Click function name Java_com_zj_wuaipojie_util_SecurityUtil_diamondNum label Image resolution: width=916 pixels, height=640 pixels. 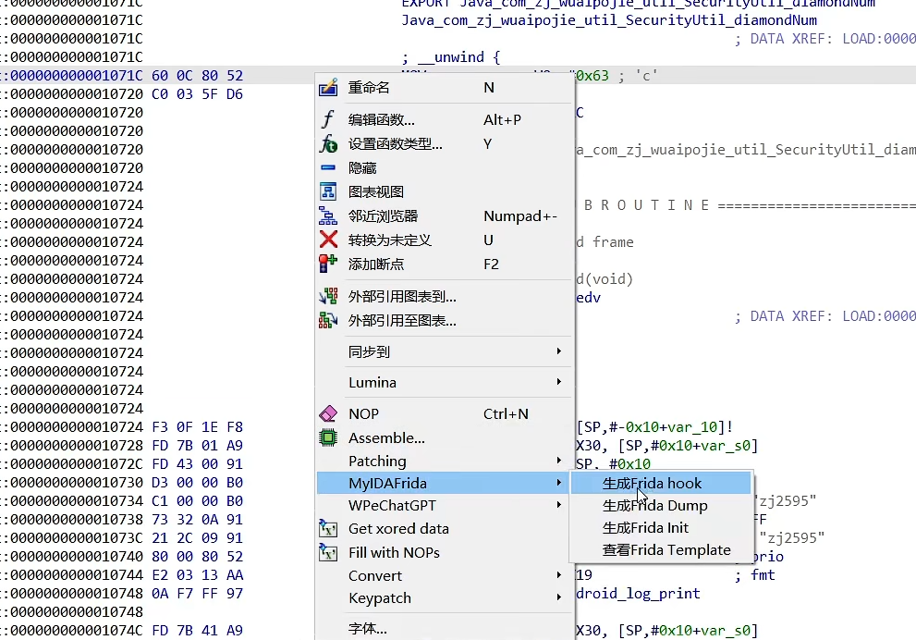point(609,20)
